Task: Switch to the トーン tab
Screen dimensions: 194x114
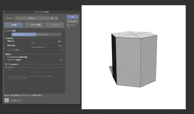Action: tap(55, 25)
